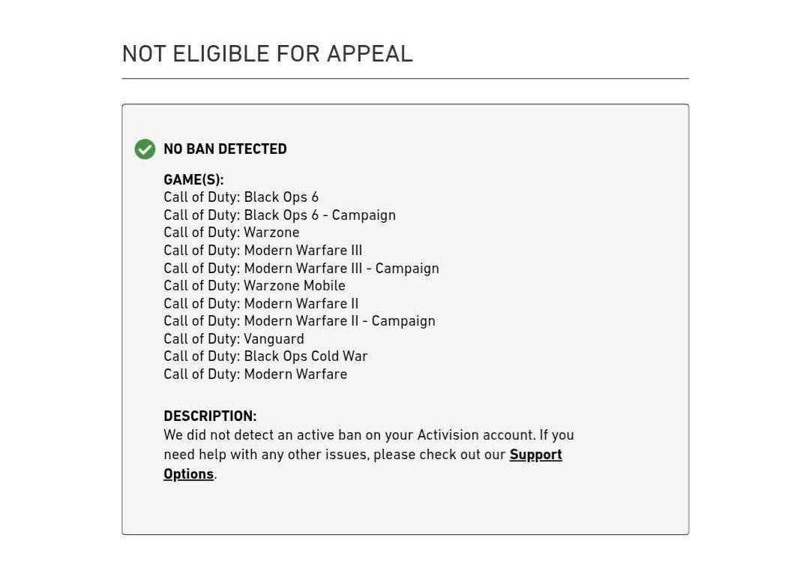Select the Call of Duty: Modern Warfare II line
Screen dimensions: 809x574
261,304
